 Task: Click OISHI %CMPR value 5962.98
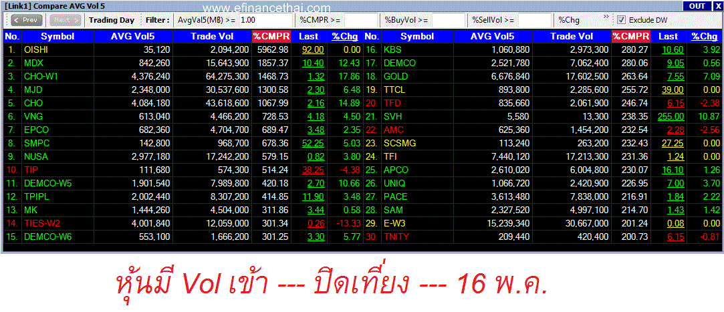[x=274, y=50]
